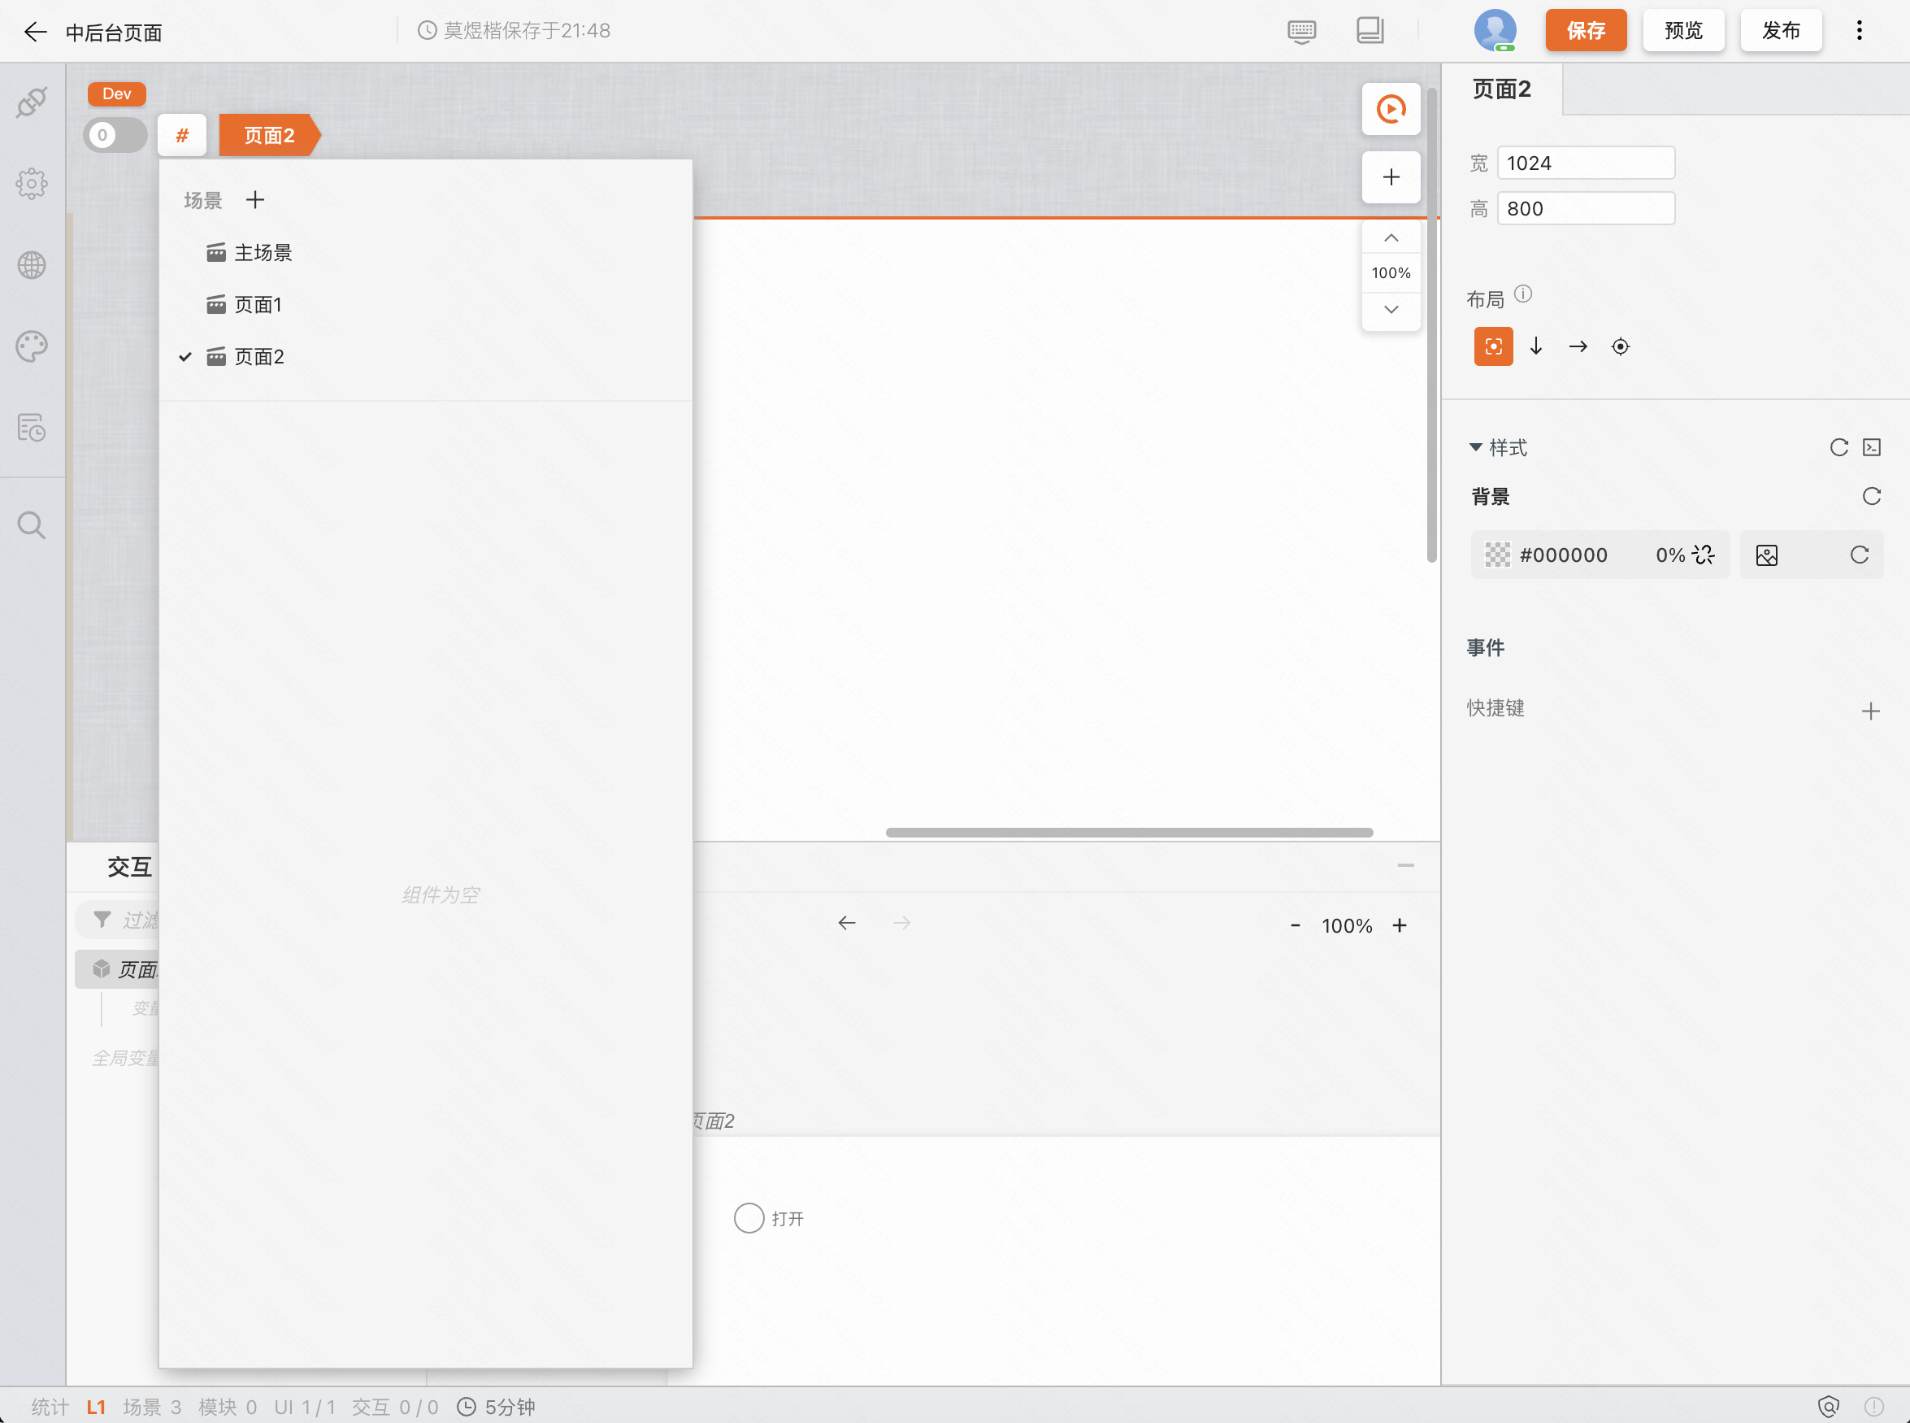Viewport: 1910px width, 1423px height.
Task: Choose 主场景 from the scene list
Action: coord(263,252)
